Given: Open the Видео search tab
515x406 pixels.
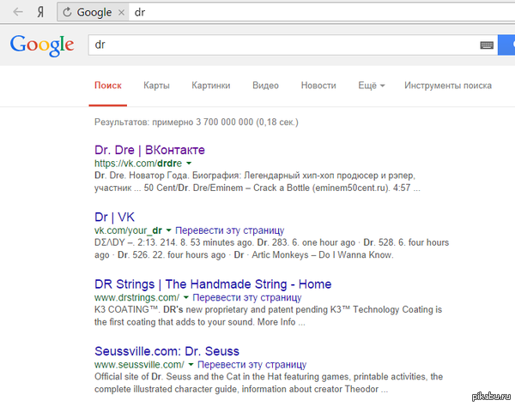Looking at the screenshot, I should (265, 86).
